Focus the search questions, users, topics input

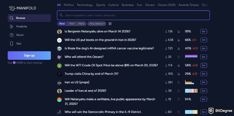(x=133, y=15)
